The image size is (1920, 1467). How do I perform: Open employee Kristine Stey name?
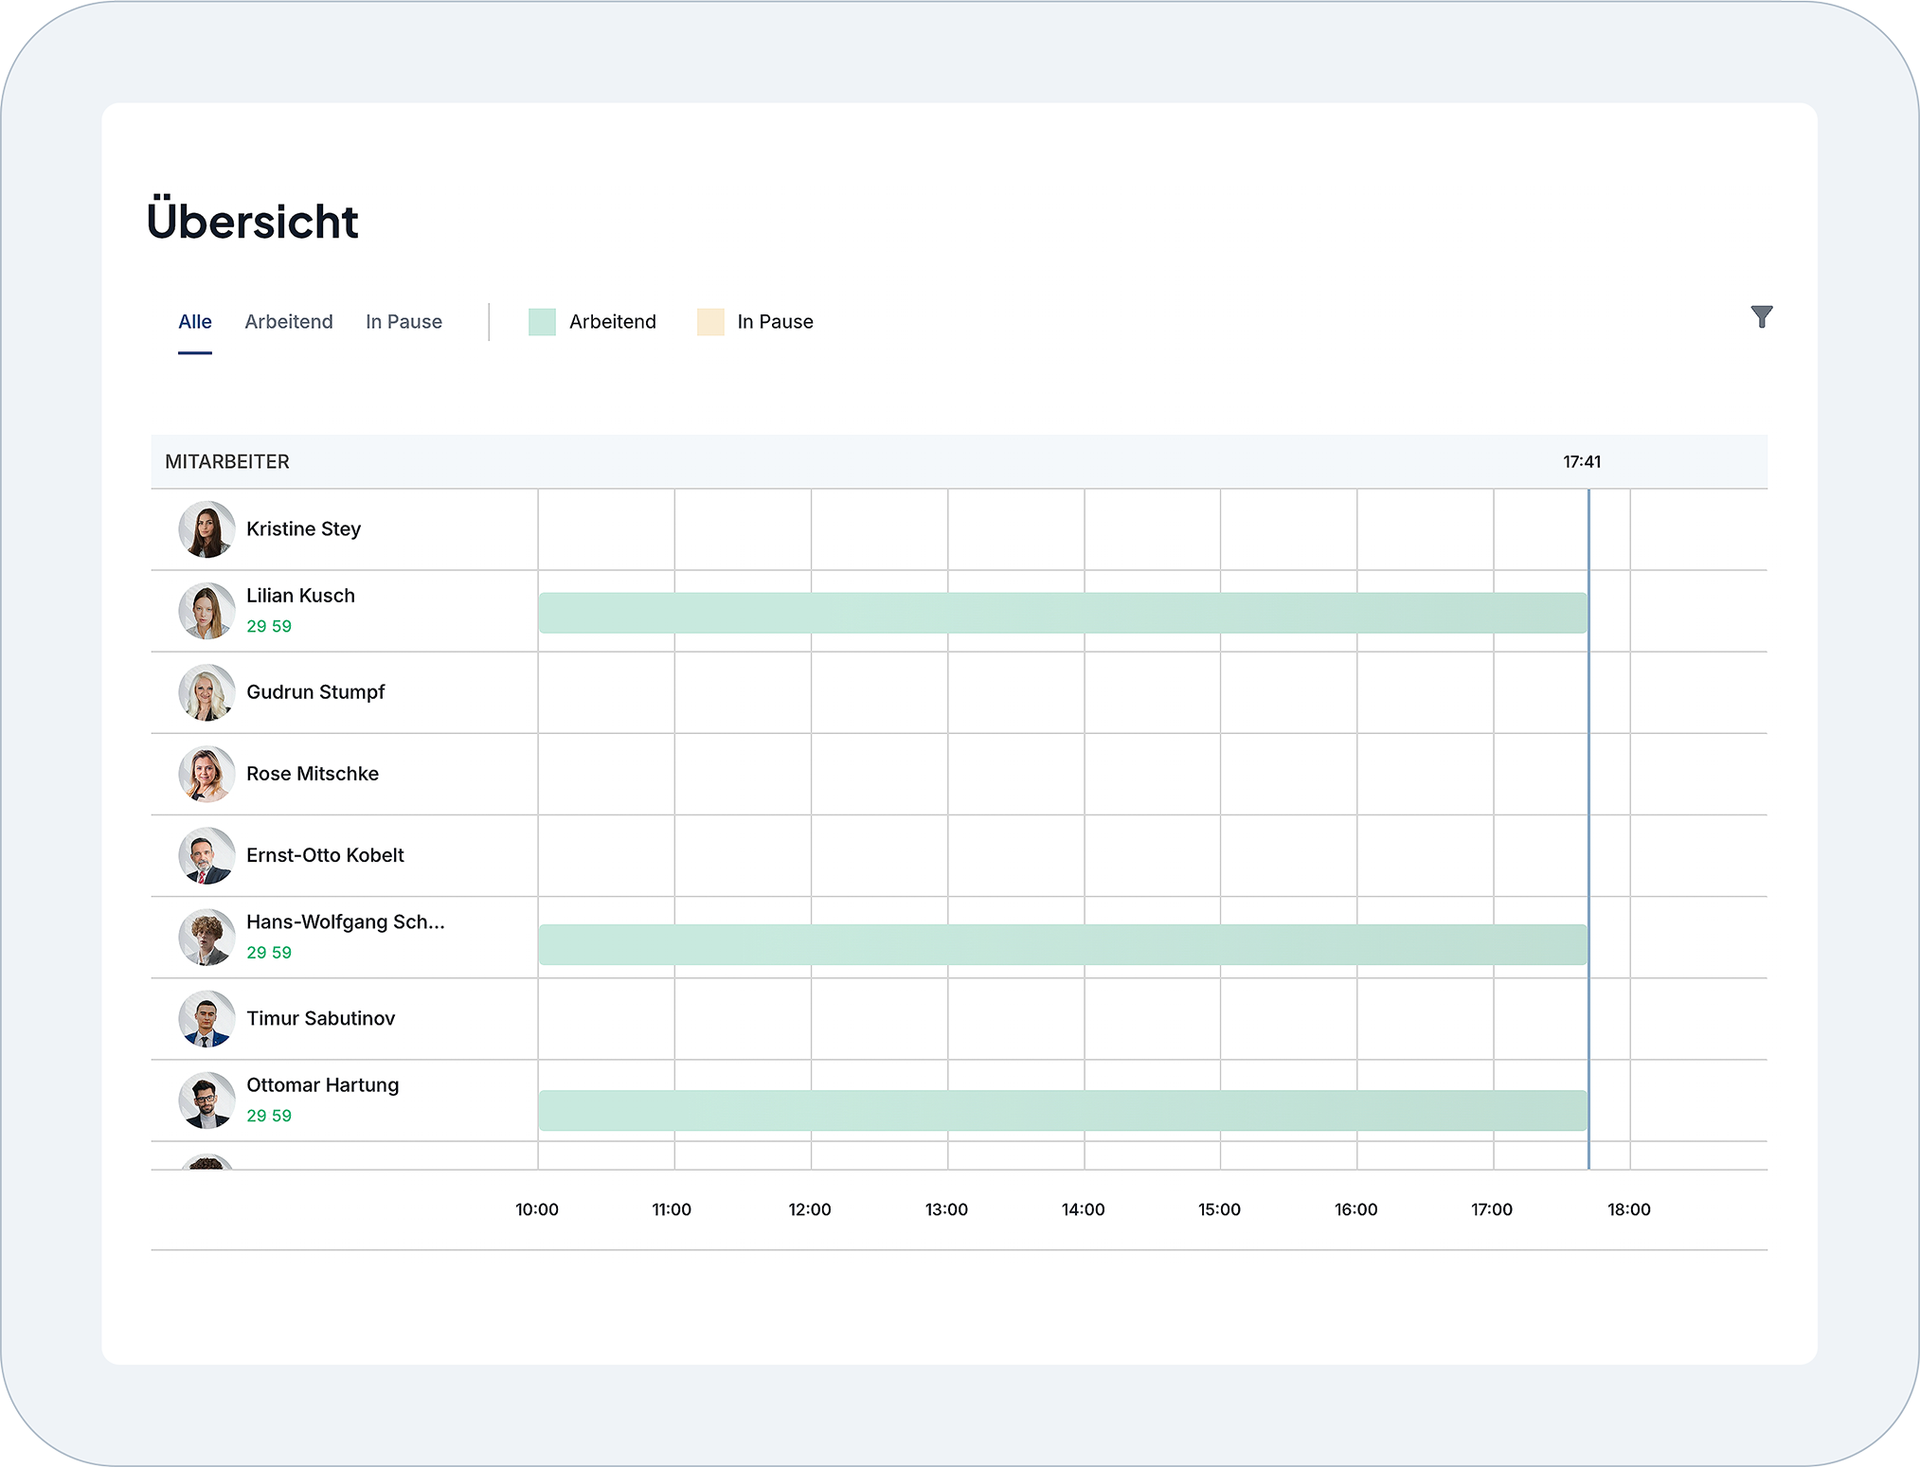pos(303,529)
